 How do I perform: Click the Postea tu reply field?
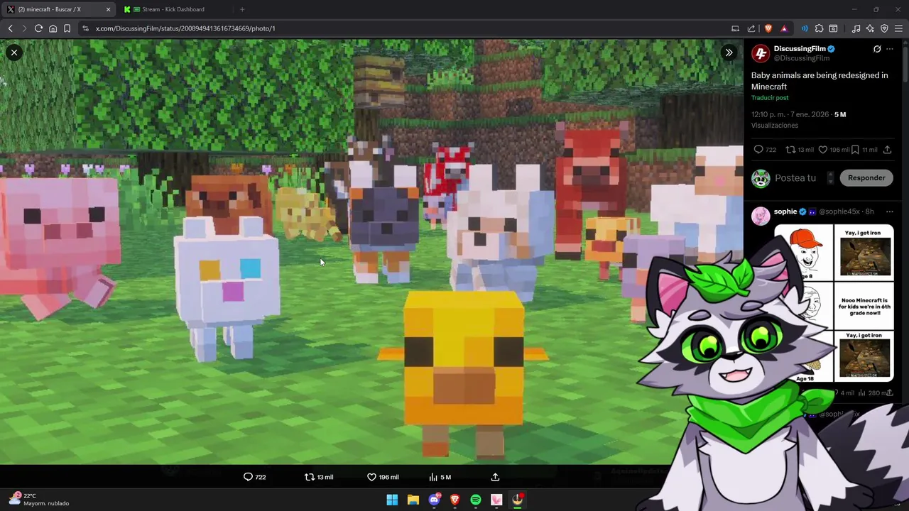point(795,178)
